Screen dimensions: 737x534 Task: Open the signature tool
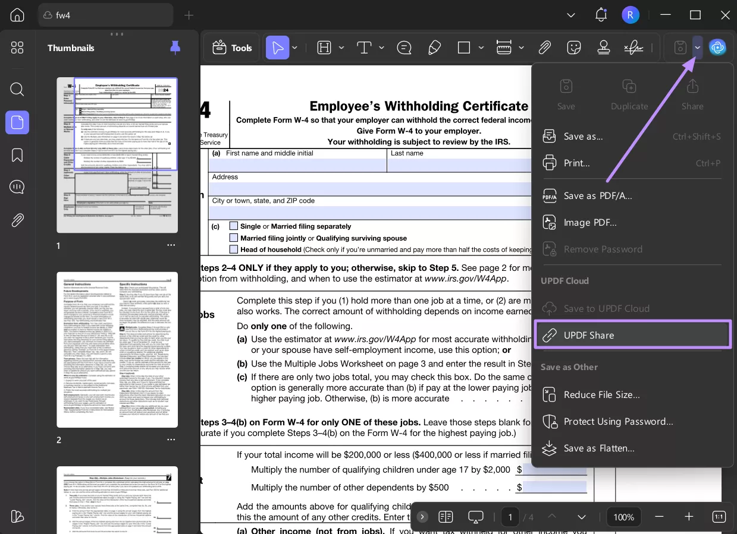tap(633, 48)
